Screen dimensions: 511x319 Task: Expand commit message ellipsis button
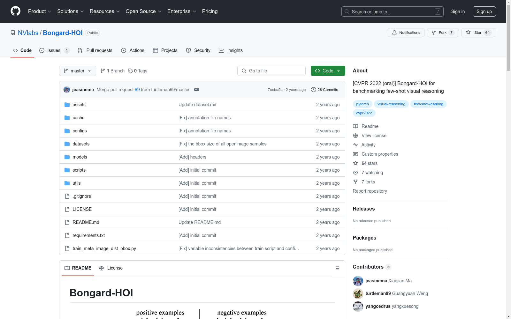click(x=197, y=90)
